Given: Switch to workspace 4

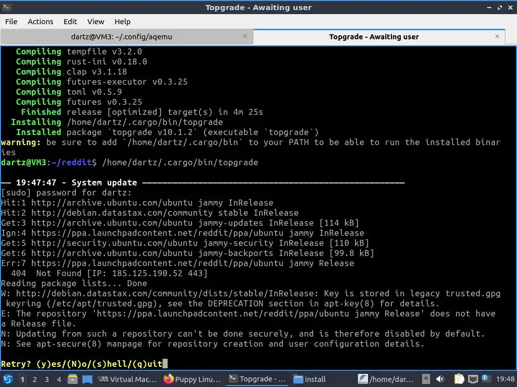Looking at the screenshot, I should [59, 379].
